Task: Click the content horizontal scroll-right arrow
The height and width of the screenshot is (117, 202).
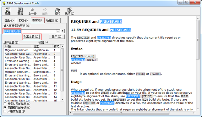Action: coord(194,113)
